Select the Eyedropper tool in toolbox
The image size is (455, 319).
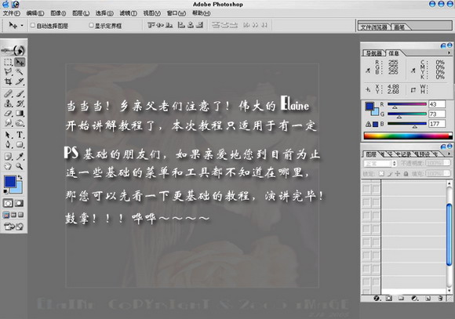20,157
